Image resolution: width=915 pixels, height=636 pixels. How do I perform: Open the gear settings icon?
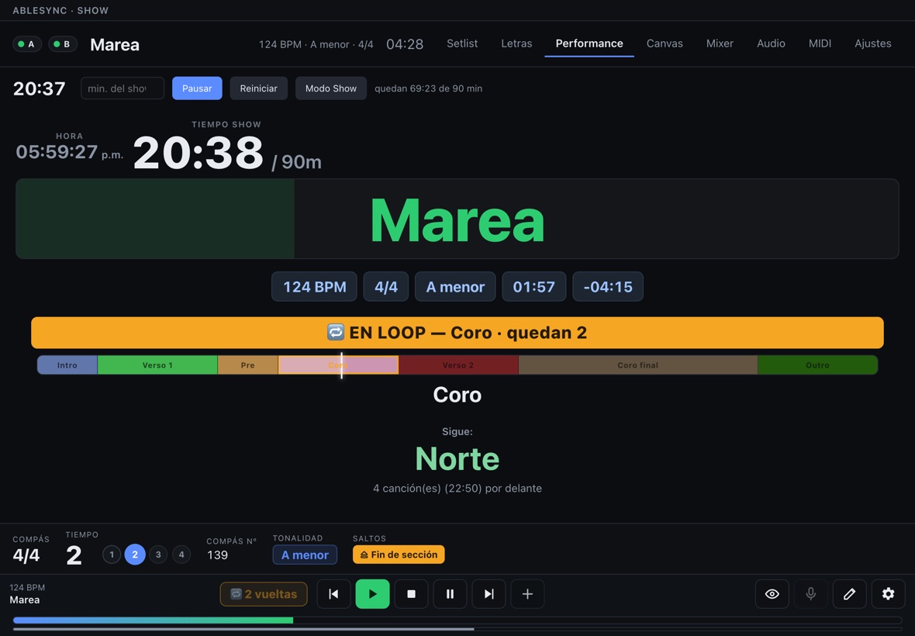tap(888, 594)
